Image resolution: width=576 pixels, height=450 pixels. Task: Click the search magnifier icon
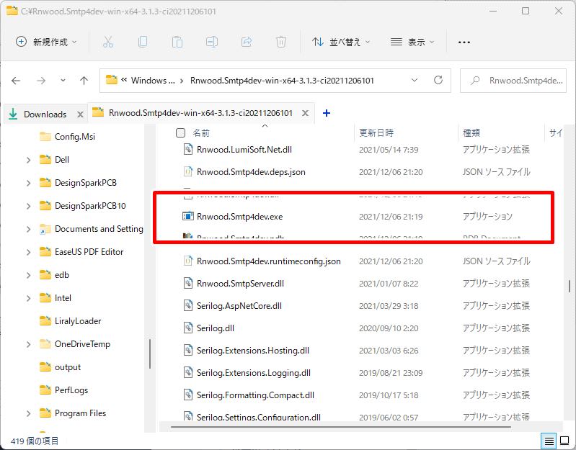click(x=475, y=80)
